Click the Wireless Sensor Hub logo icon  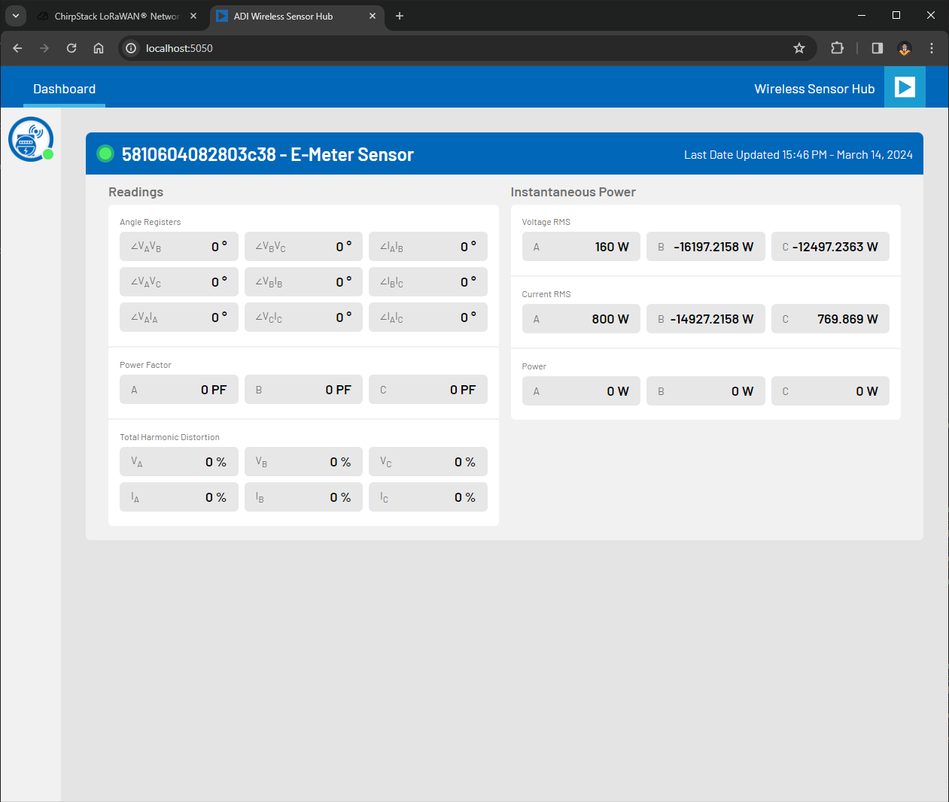[30, 138]
